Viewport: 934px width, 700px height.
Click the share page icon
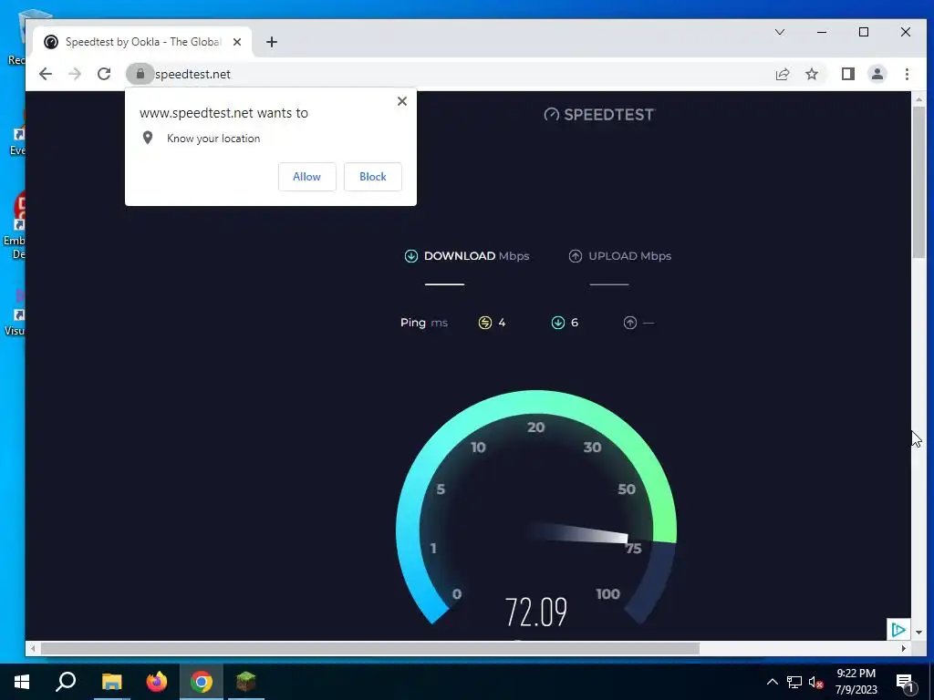[x=782, y=74]
